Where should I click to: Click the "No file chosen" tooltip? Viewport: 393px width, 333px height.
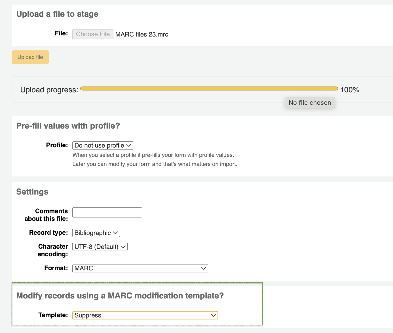click(310, 103)
